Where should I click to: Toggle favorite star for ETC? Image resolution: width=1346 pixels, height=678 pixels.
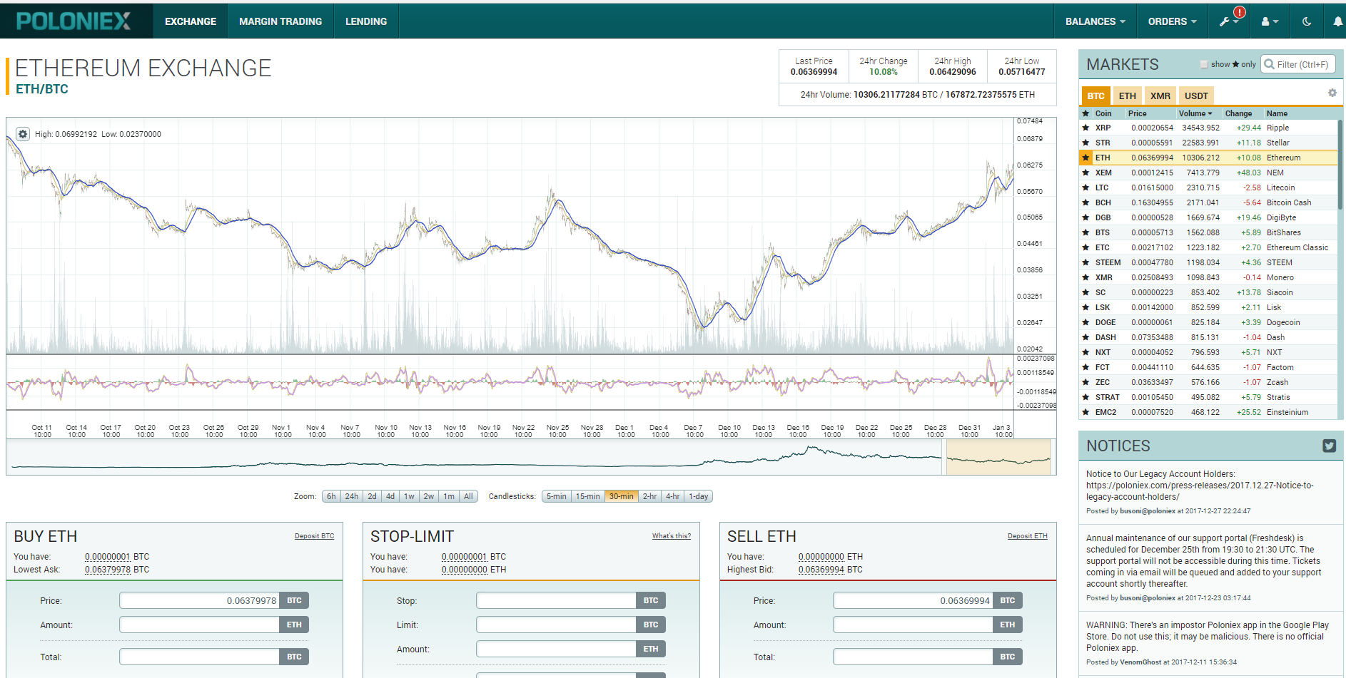tap(1086, 247)
